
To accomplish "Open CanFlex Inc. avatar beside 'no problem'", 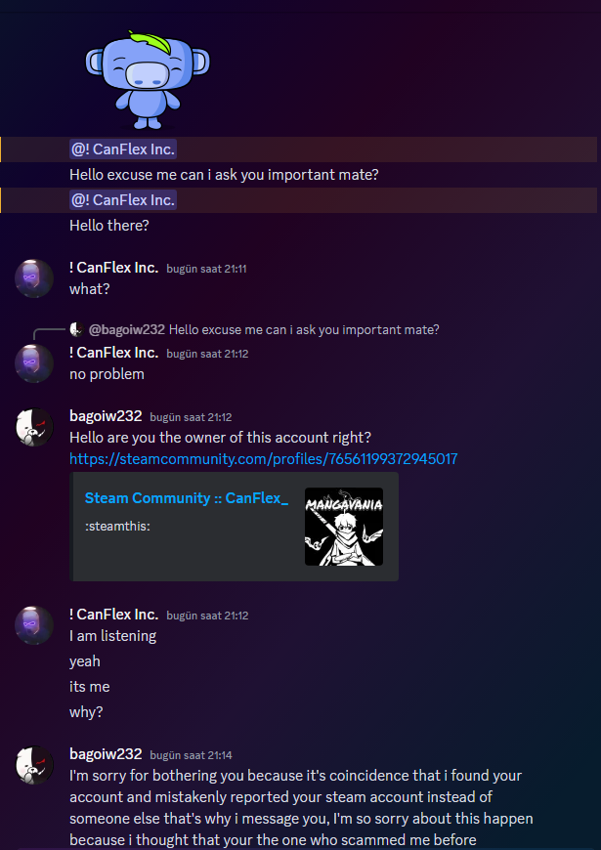I will tap(34, 363).
